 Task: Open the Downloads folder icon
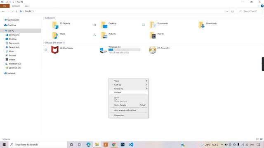202,25
